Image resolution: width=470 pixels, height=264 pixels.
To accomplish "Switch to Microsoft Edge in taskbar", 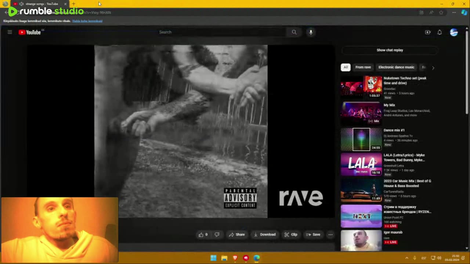I will 257,258.
